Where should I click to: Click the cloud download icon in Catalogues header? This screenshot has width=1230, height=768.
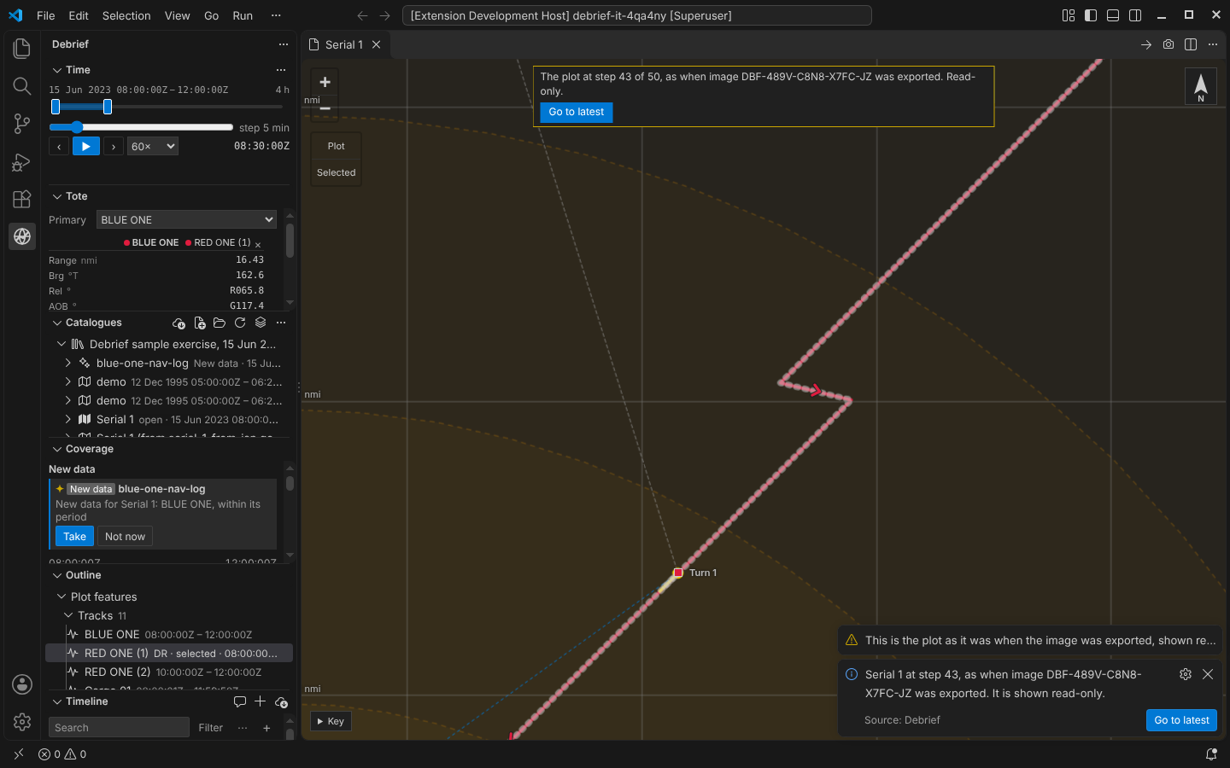179,323
